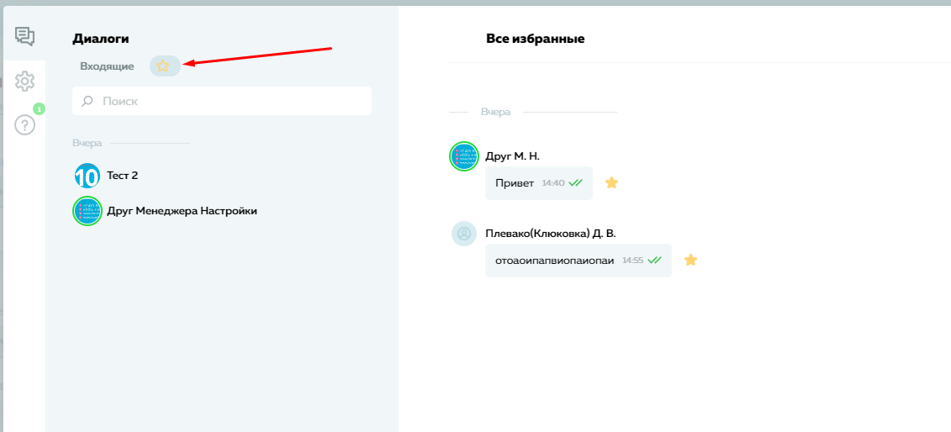The image size is (951, 432).
Task: Click read checkmarks on отоаоипапвиопаиопаи message
Action: 654,261
